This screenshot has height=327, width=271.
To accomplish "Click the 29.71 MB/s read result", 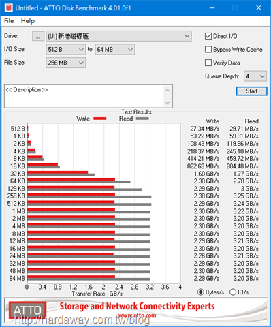I will pyautogui.click(x=244, y=129).
